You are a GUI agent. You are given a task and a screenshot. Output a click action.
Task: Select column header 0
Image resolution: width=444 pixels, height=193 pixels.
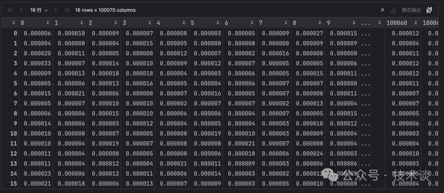click(x=22, y=23)
